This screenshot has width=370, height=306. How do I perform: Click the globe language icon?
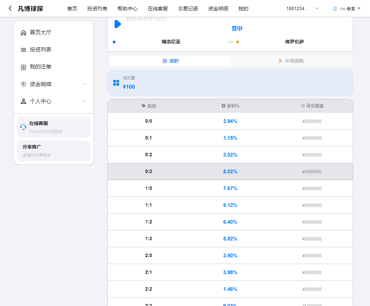(x=335, y=9)
